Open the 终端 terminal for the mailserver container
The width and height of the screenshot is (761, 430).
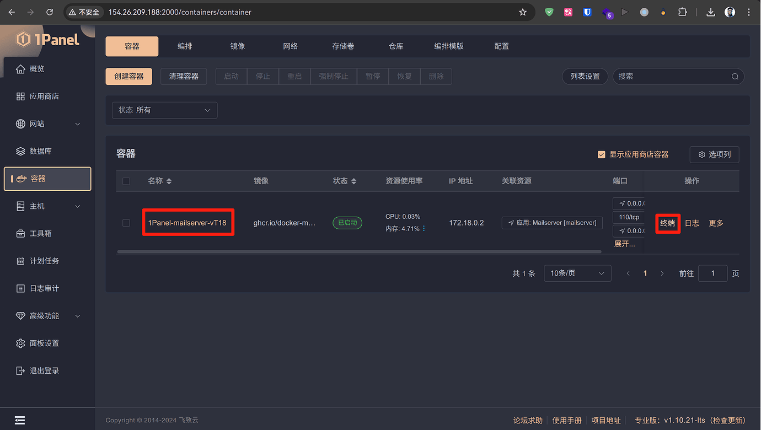point(668,223)
